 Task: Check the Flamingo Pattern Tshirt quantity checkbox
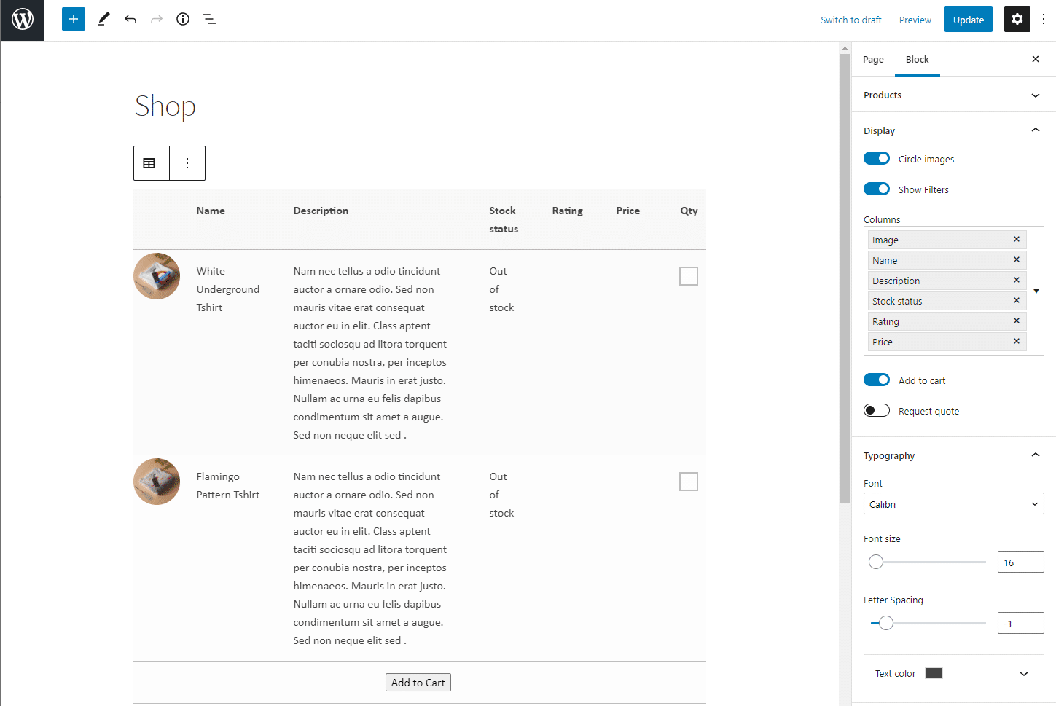pyautogui.click(x=689, y=482)
